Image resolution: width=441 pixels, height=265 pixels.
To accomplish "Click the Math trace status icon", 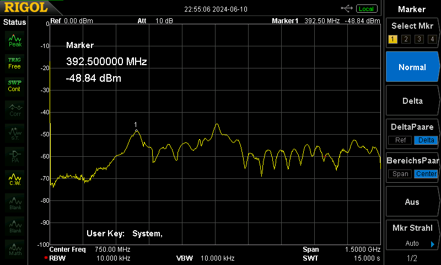I will tap(15, 249).
